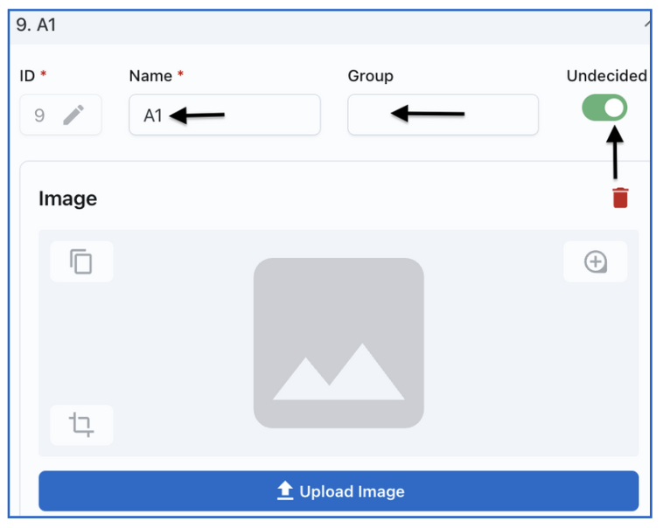Click the magnifier zoom-in icon
This screenshot has height=528, width=663.
pos(596,261)
